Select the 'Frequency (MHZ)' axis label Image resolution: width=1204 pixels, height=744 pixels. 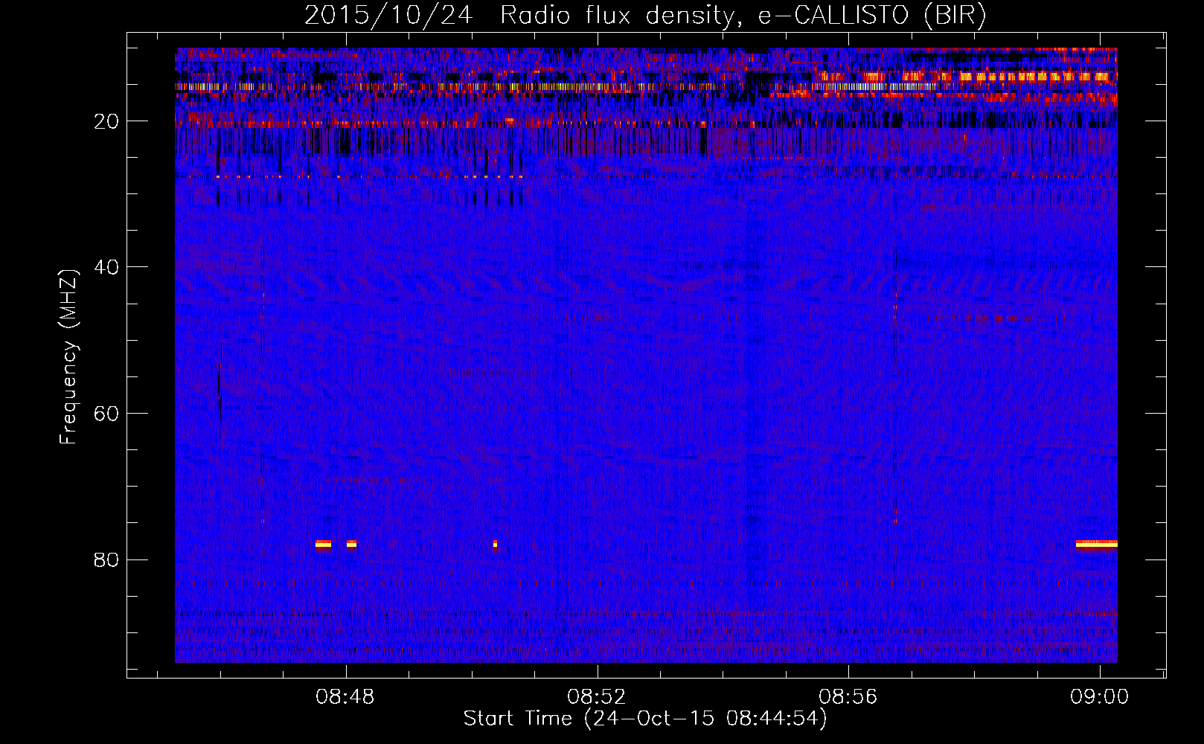[x=68, y=357]
